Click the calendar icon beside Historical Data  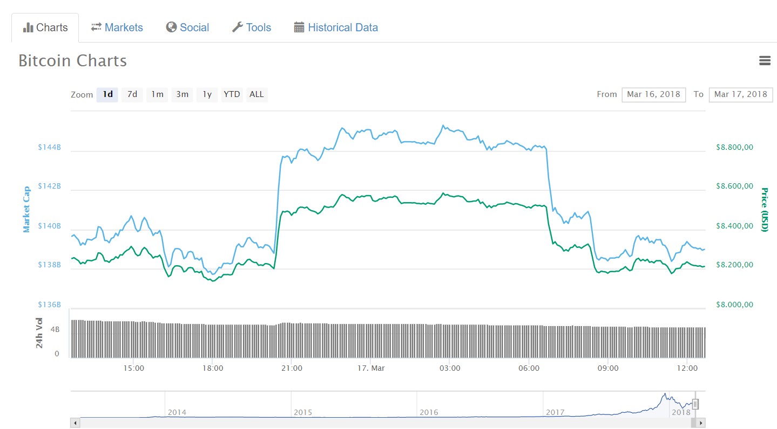pyautogui.click(x=299, y=27)
